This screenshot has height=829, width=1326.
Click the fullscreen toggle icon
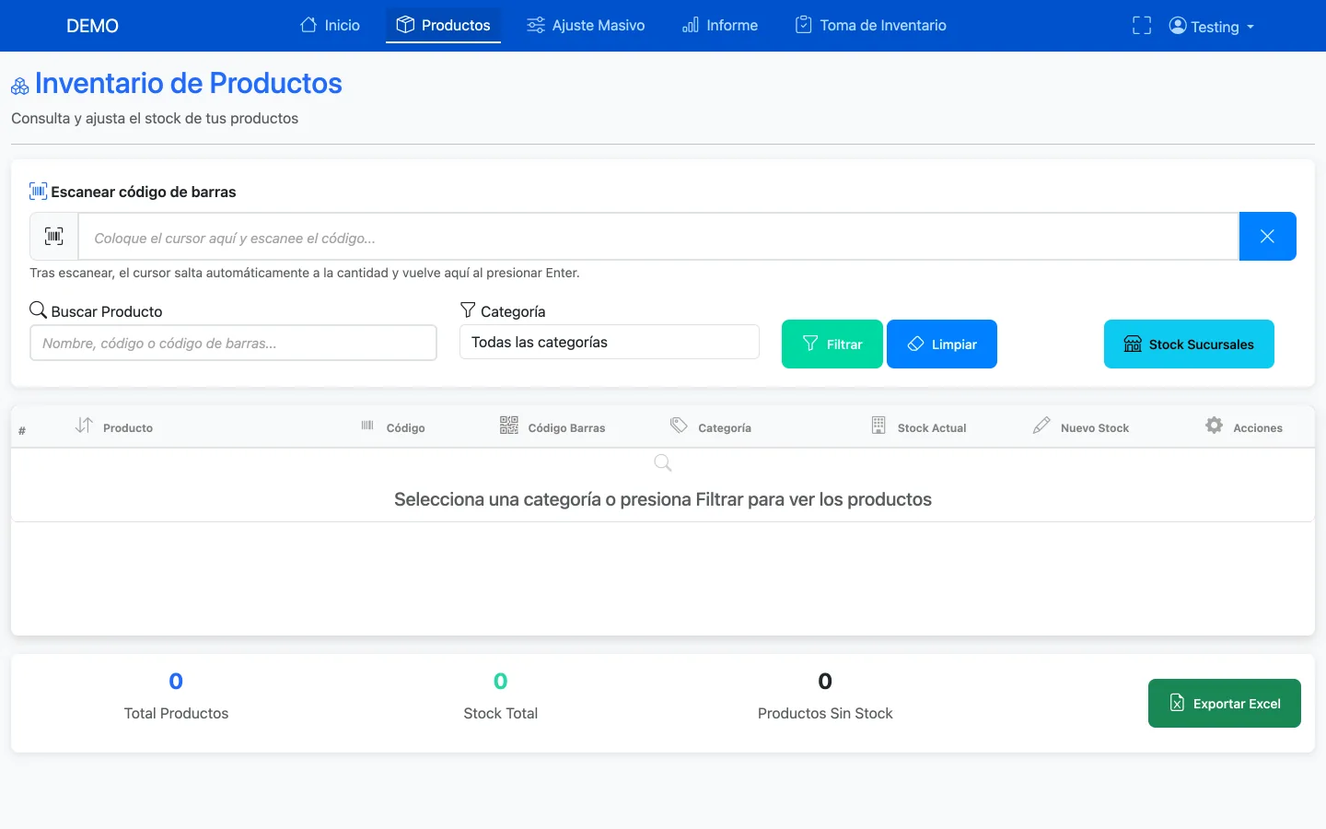click(1142, 26)
